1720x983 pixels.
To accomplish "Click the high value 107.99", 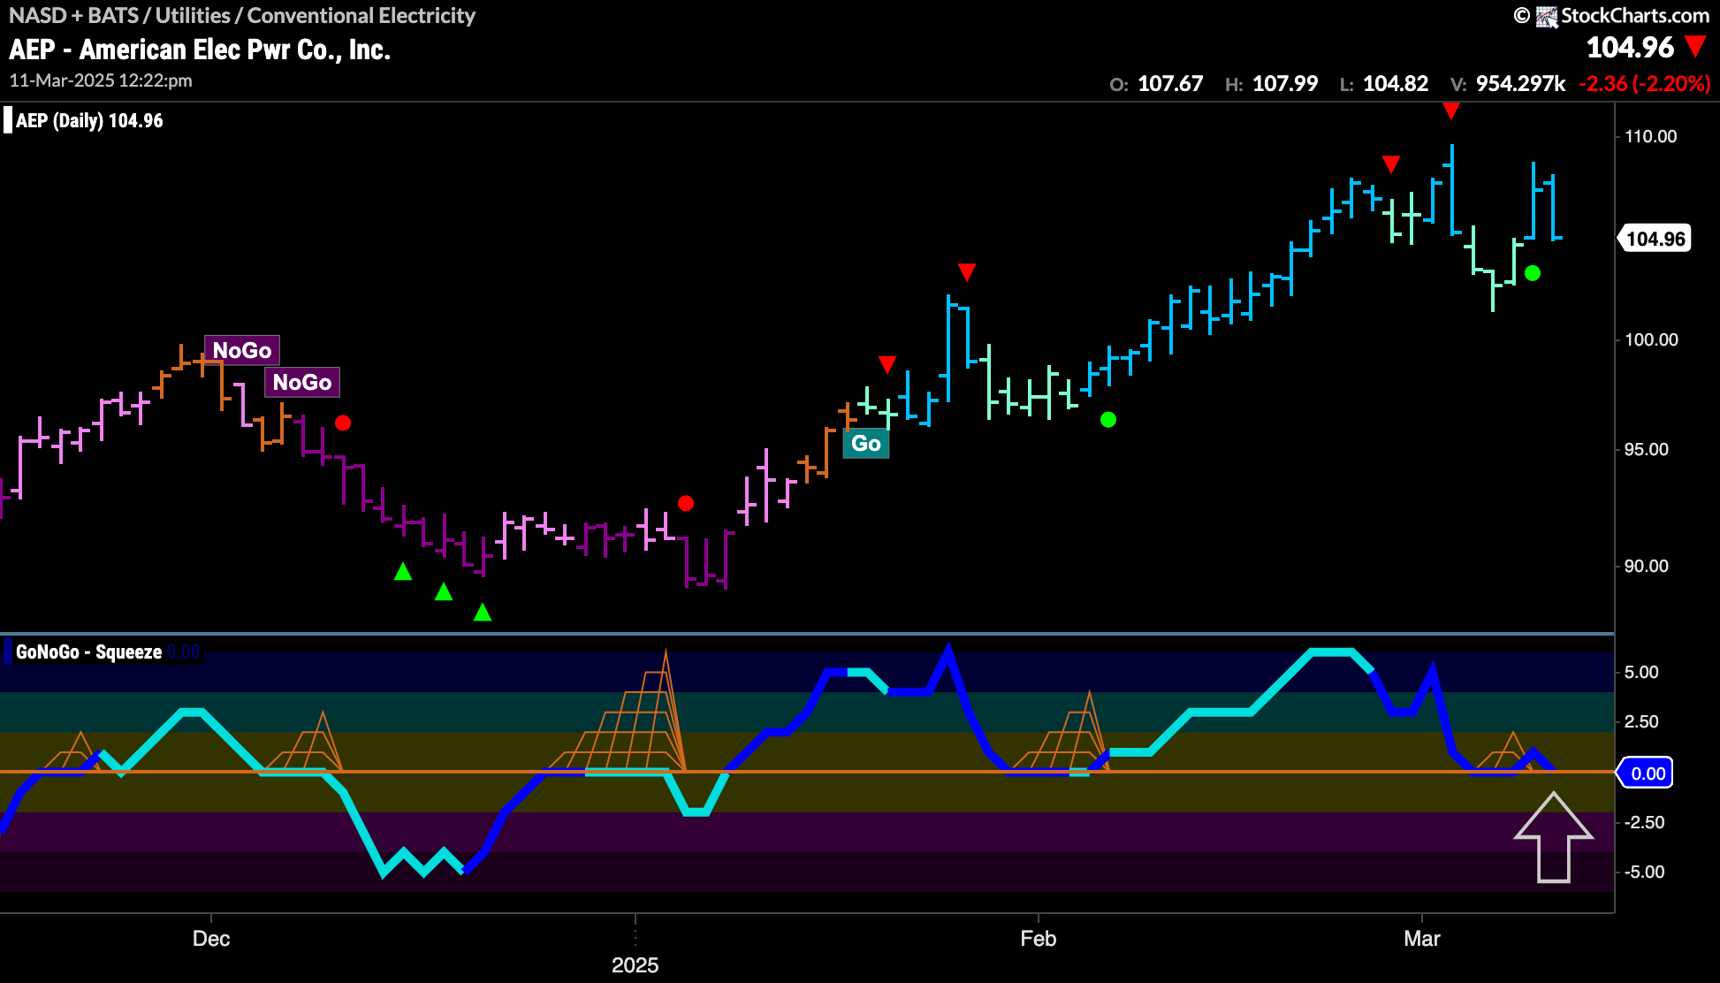I will [1285, 84].
